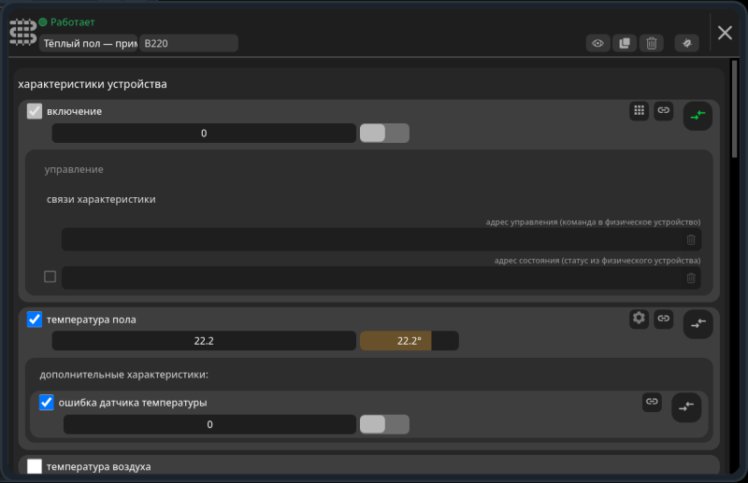The height and width of the screenshot is (483, 748).
Task: Click the включение value field showing 0
Action: pos(204,133)
